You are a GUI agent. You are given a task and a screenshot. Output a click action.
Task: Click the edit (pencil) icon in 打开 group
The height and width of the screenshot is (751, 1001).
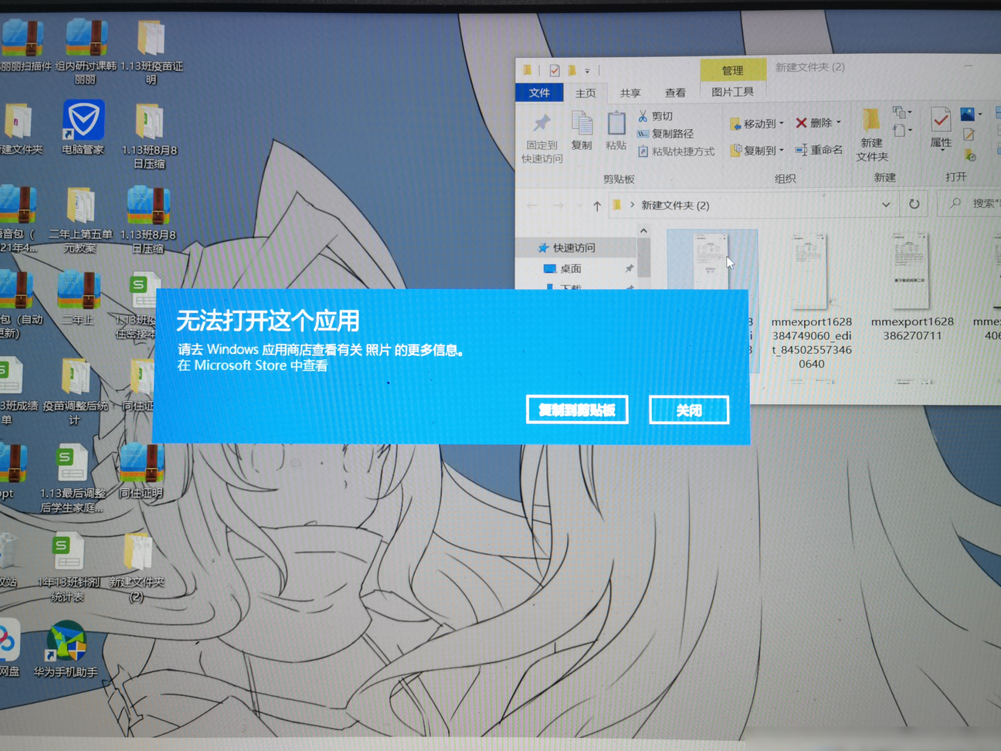(x=969, y=135)
